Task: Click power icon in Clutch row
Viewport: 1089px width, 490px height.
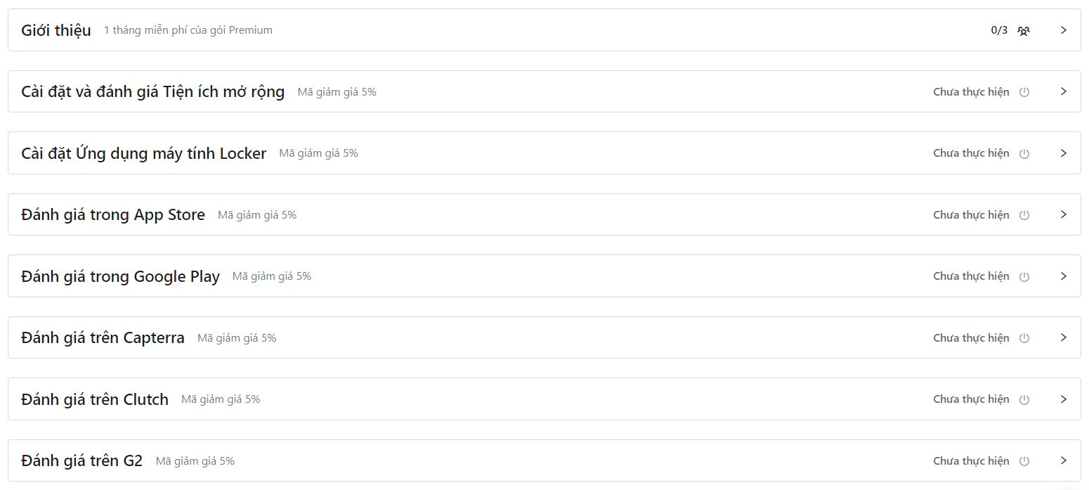Action: (x=1024, y=399)
